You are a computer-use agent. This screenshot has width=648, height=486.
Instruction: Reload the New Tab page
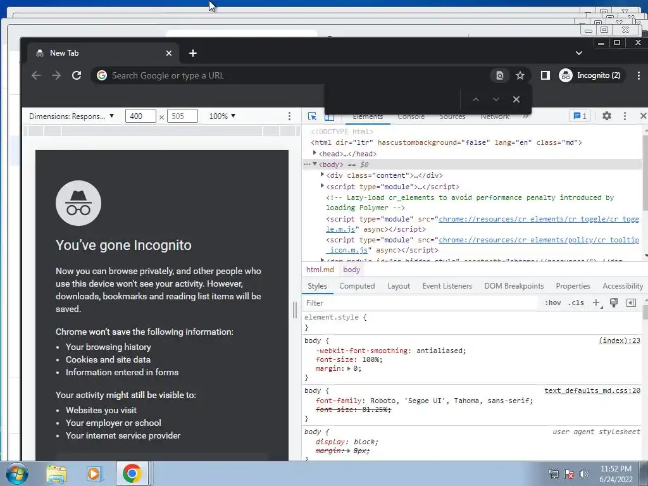click(77, 75)
